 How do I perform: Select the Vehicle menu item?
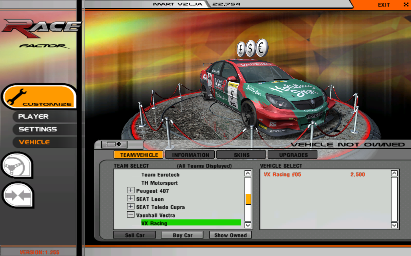tap(34, 142)
